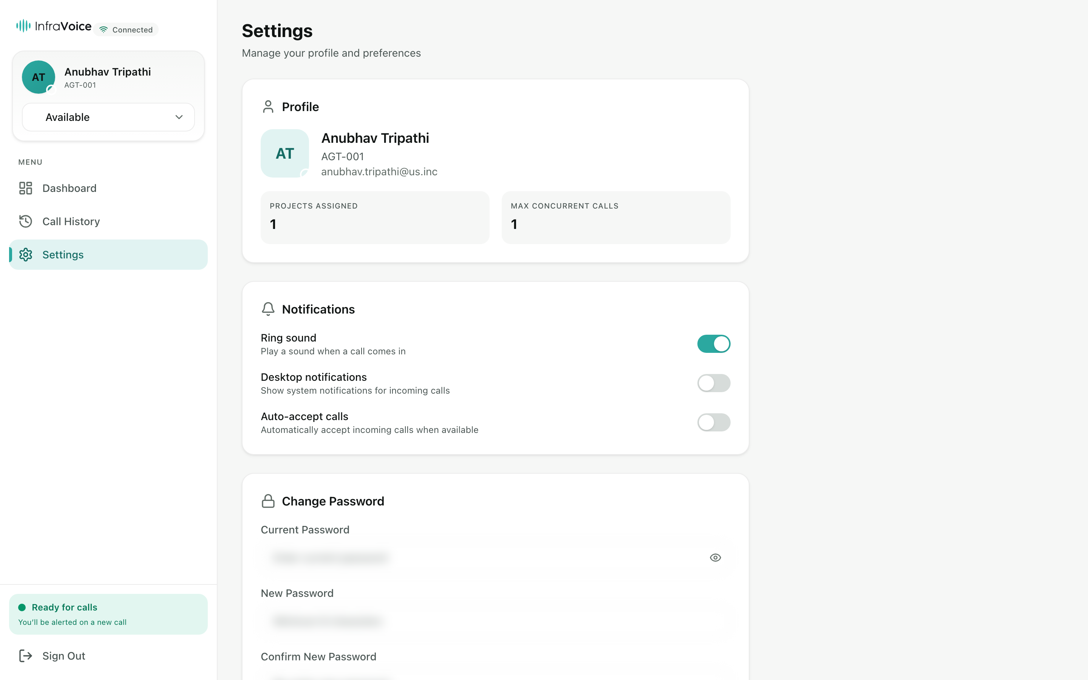Click "Manage your profile and preferences" subtitle
The width and height of the screenshot is (1088, 680).
pyautogui.click(x=331, y=53)
